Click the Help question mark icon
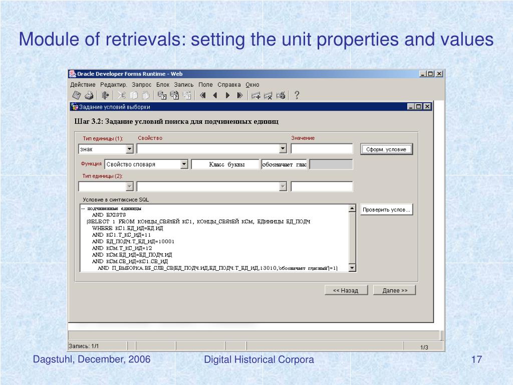 pyautogui.click(x=297, y=95)
